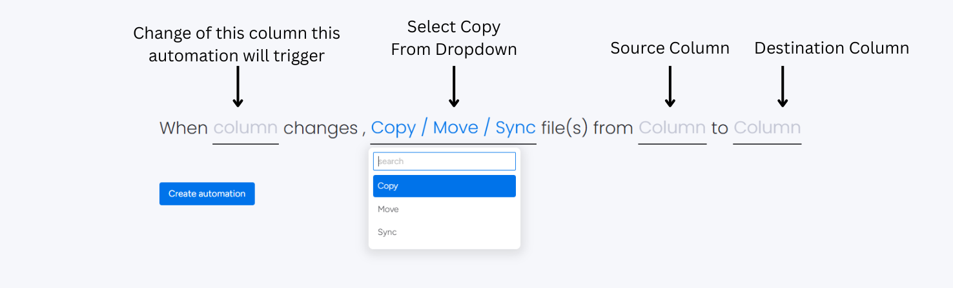
Task: Click the 'Source Column' heading text
Action: pos(670,48)
